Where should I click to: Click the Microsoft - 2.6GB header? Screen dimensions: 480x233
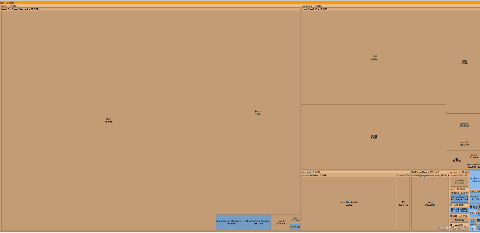pos(355,172)
